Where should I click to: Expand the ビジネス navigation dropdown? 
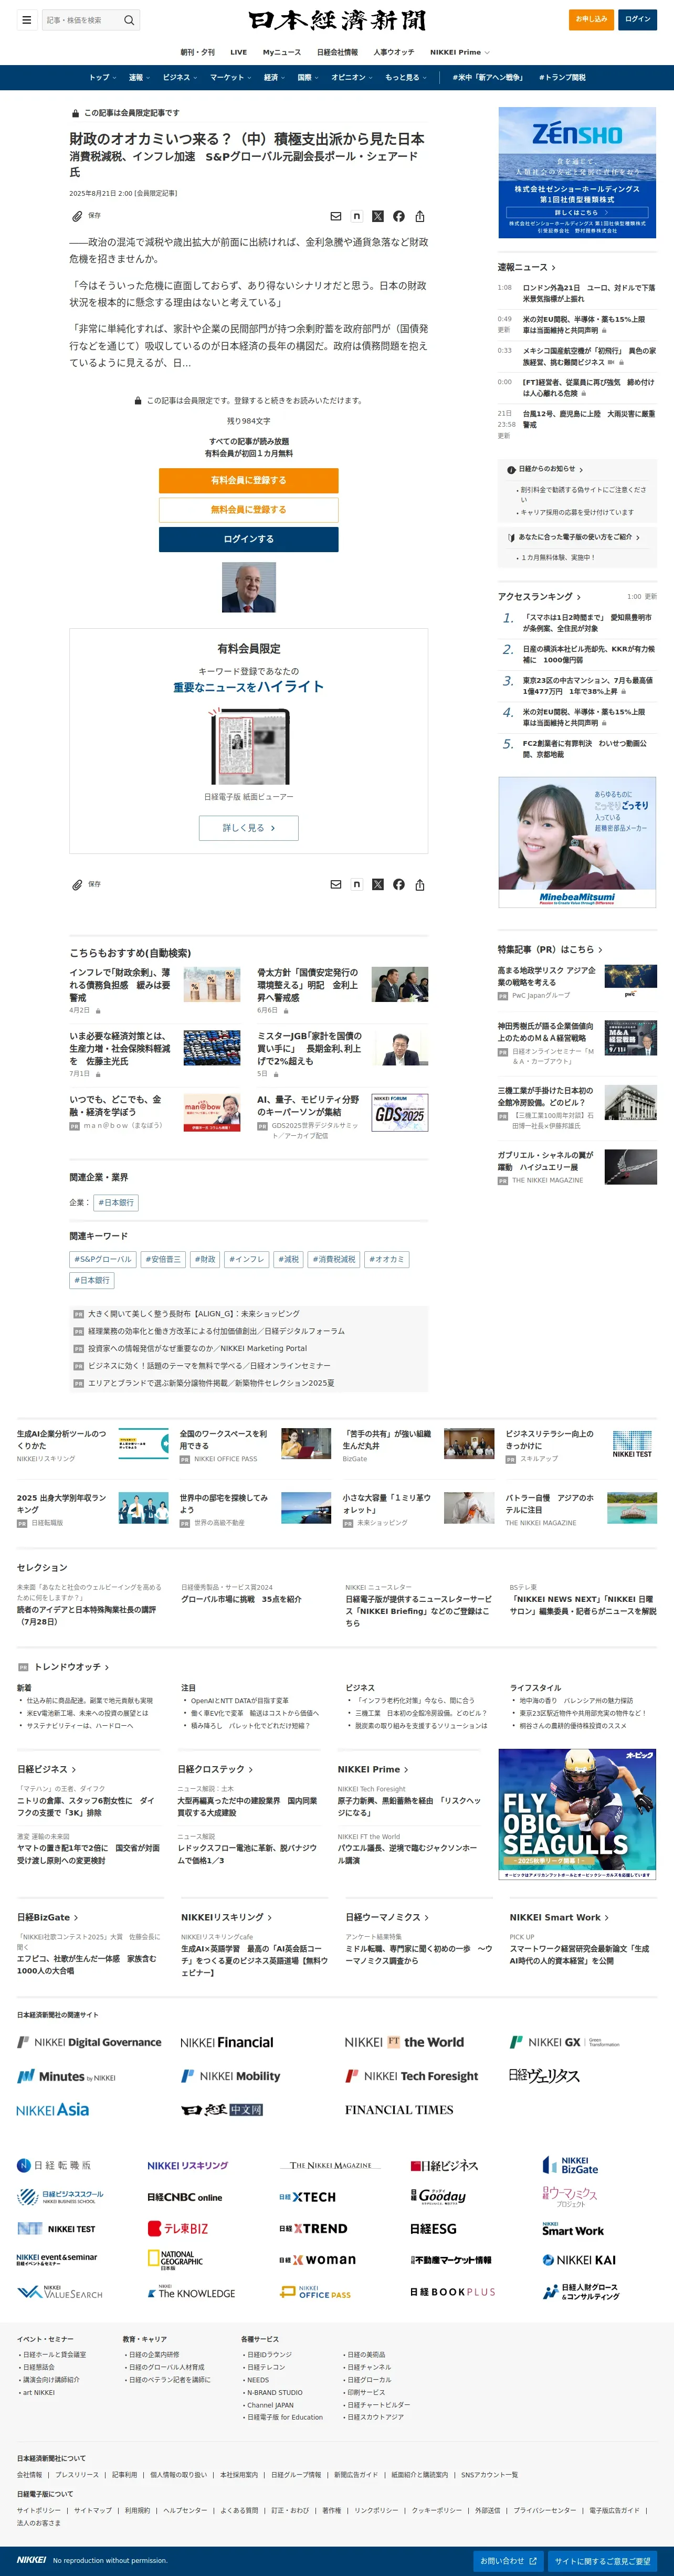point(180,77)
